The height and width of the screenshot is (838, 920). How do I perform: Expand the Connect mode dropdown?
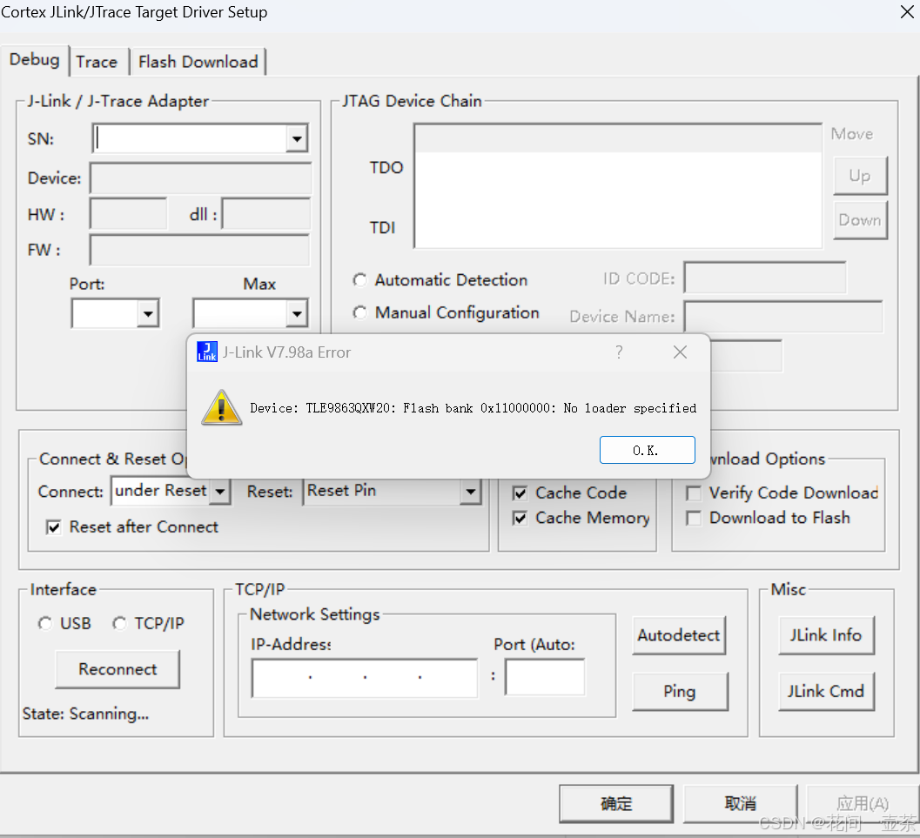point(220,492)
